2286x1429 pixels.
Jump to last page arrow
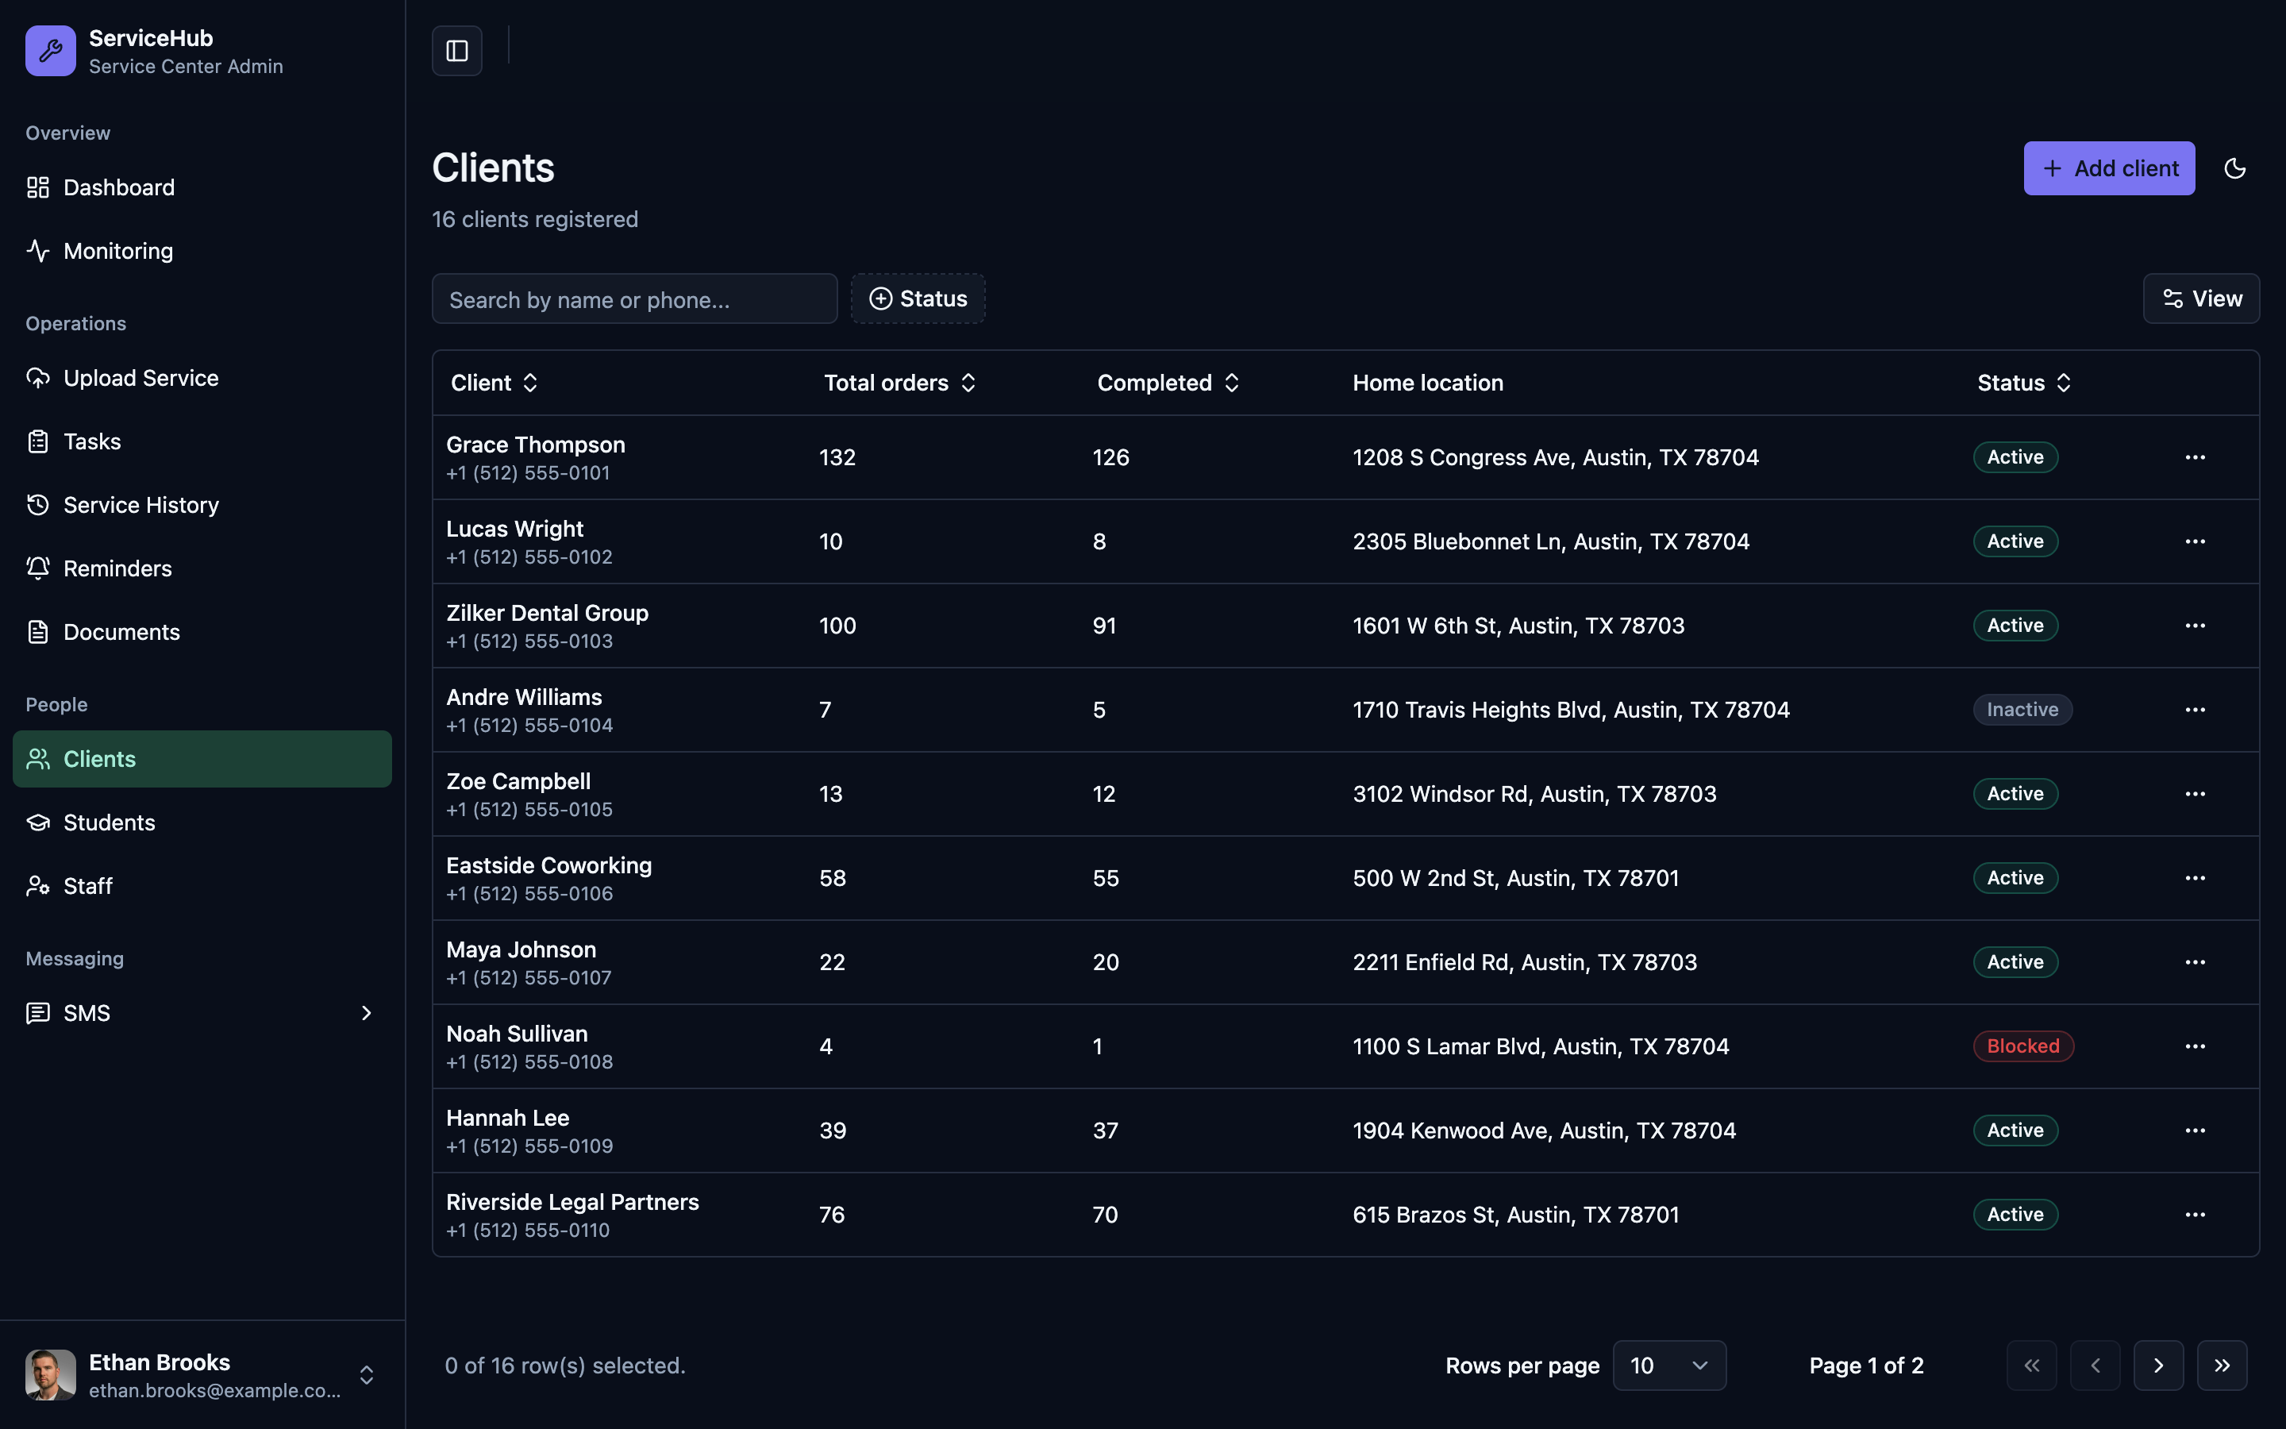tap(2222, 1365)
